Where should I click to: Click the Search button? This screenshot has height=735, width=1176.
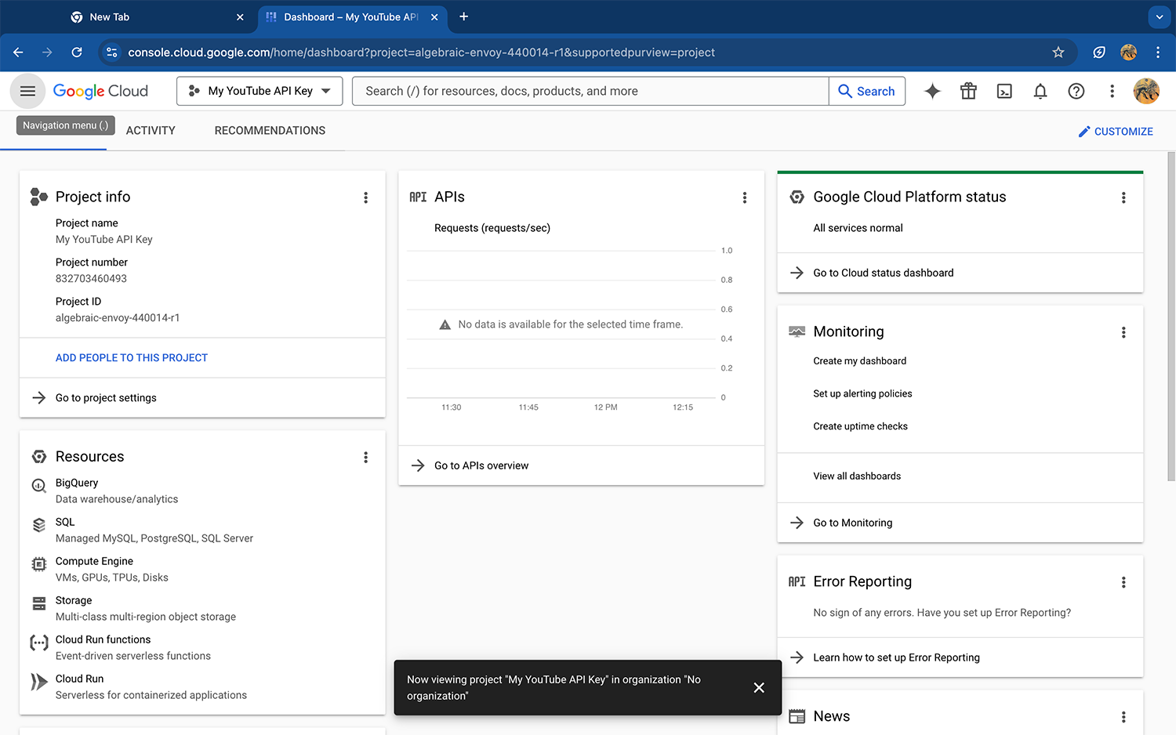coord(866,91)
